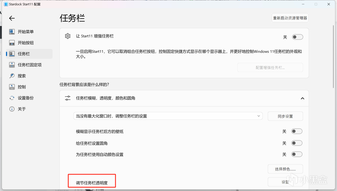Image resolution: width=337 pixels, height=191 pixels.
Task: Click the 任务栏固定项 sidebar icon
Action: coord(12,65)
